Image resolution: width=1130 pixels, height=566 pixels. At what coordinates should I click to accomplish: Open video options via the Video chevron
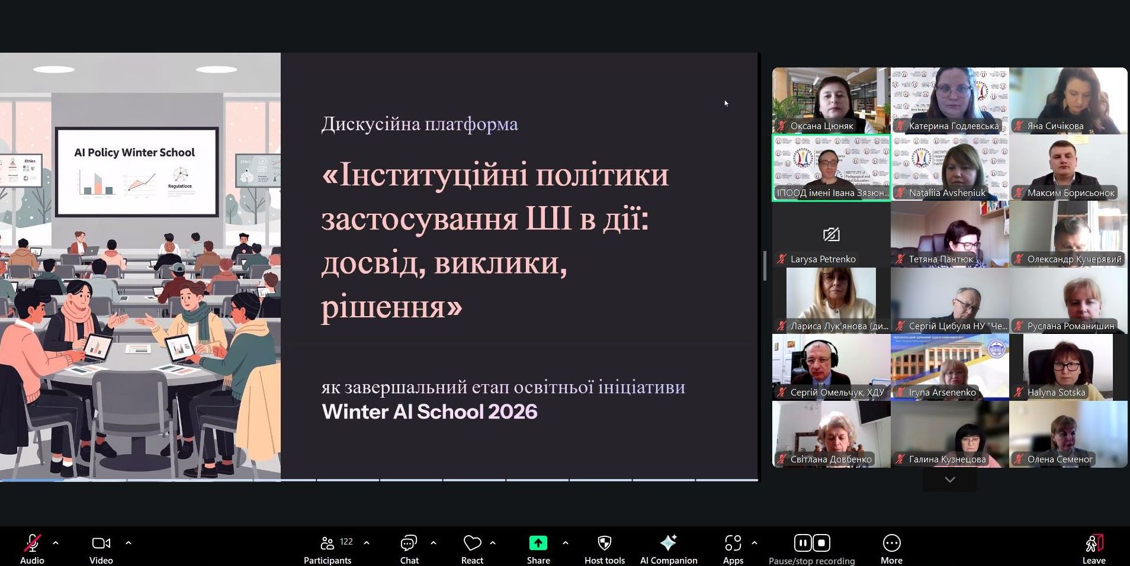pos(129,543)
